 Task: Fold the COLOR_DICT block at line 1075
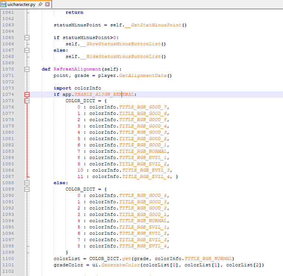pyautogui.click(x=27, y=101)
